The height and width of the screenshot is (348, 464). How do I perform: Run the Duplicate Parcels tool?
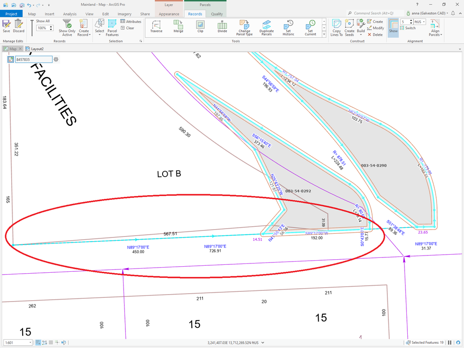tap(267, 28)
